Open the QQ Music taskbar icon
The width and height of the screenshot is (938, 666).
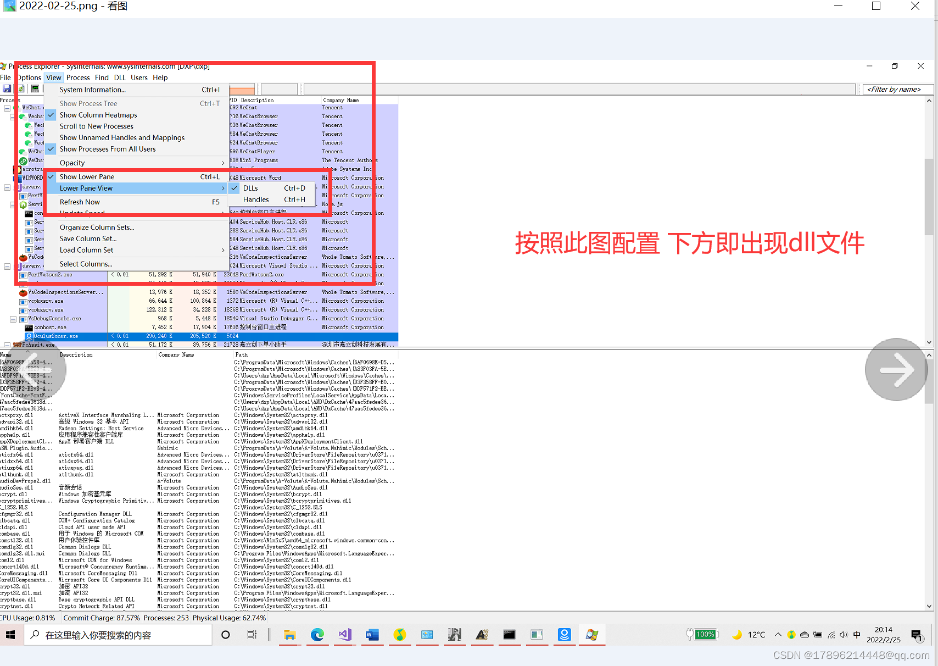click(x=399, y=635)
